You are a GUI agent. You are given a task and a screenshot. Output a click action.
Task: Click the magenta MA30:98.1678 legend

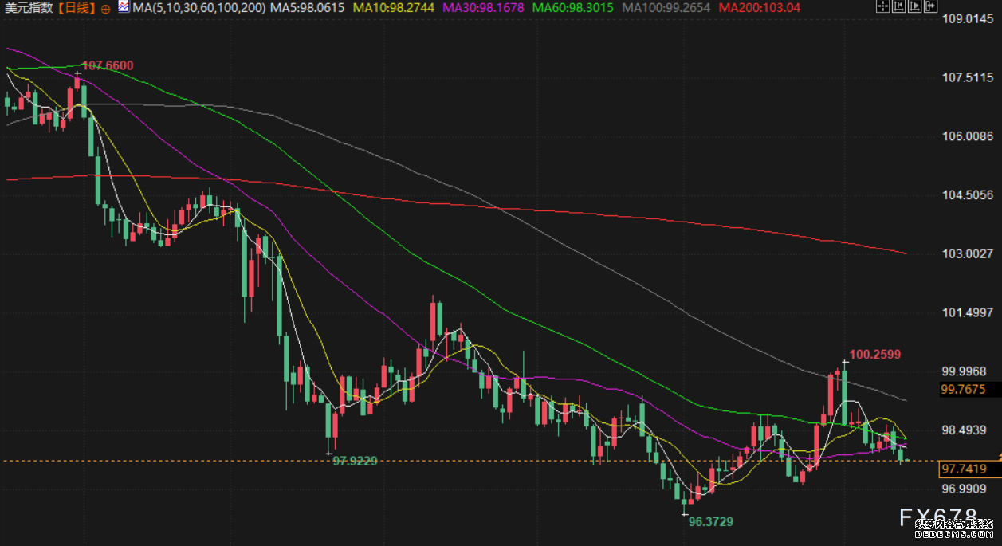coord(484,8)
